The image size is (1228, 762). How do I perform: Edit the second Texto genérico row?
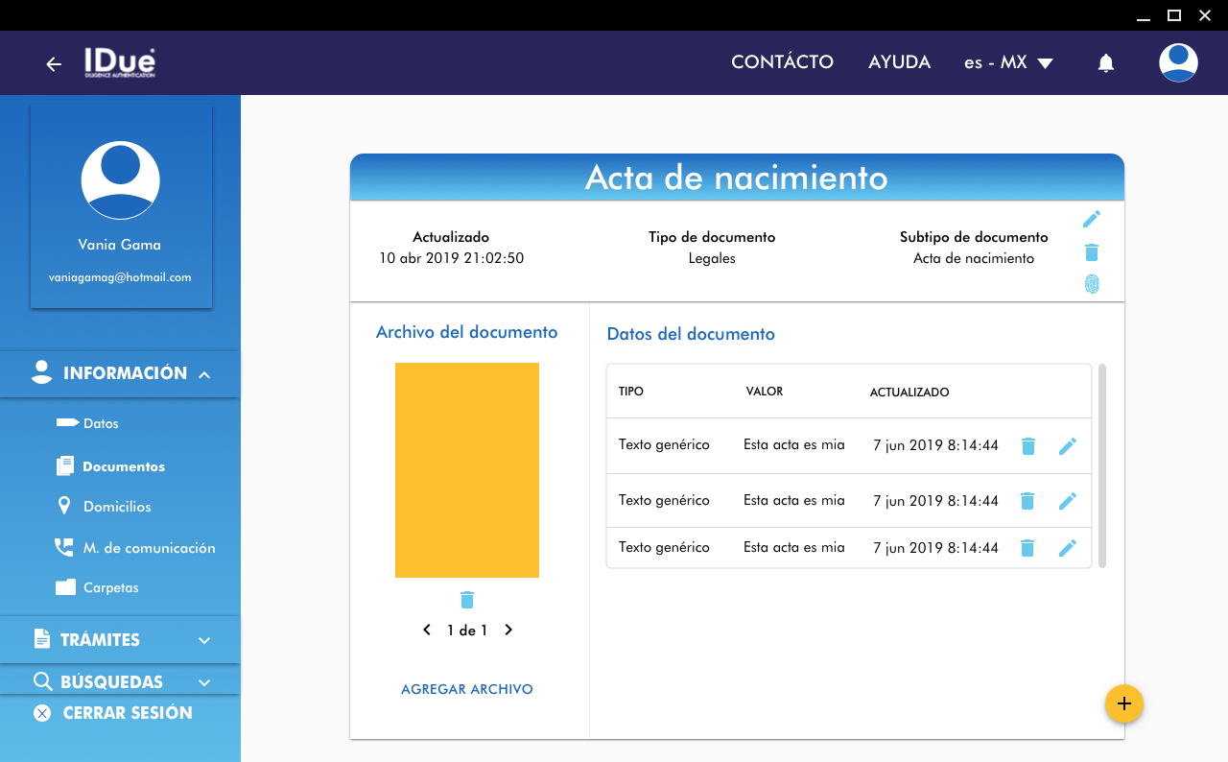[x=1067, y=501]
